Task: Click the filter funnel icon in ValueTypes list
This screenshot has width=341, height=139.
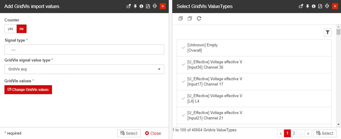Action: coord(327,32)
